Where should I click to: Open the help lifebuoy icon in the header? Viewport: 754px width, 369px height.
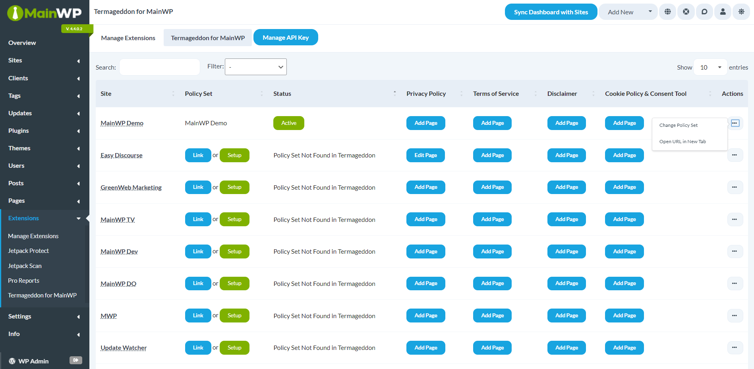(686, 12)
